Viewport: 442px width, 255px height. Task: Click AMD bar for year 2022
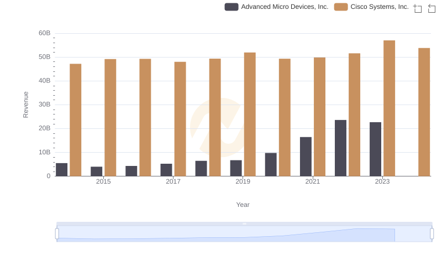340,148
